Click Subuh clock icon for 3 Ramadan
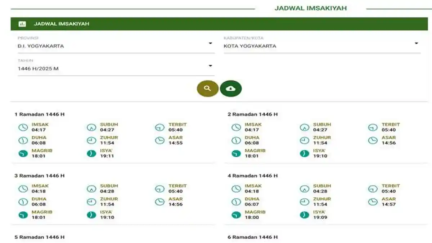432x243 pixels. 91,189
